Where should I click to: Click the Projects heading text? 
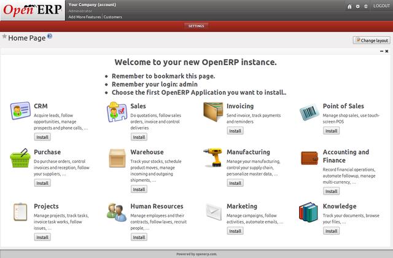pyautogui.click(x=46, y=206)
